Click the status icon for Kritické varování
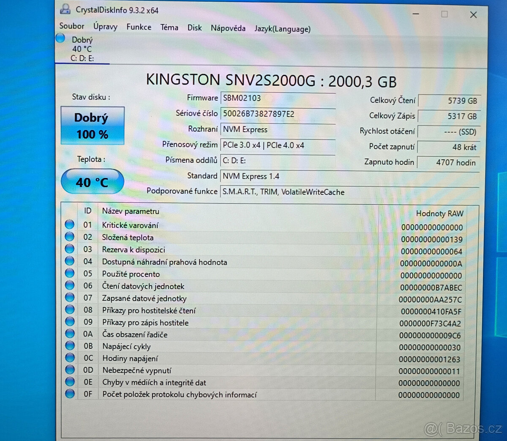The image size is (507, 441). pos(70,225)
